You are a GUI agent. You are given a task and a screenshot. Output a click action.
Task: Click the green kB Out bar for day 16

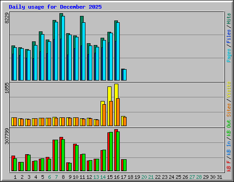coord(118,151)
